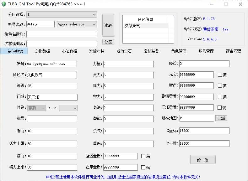Toggle the 满 checkbox for 游戏金币
The width and height of the screenshot is (248, 181).
point(143,156)
